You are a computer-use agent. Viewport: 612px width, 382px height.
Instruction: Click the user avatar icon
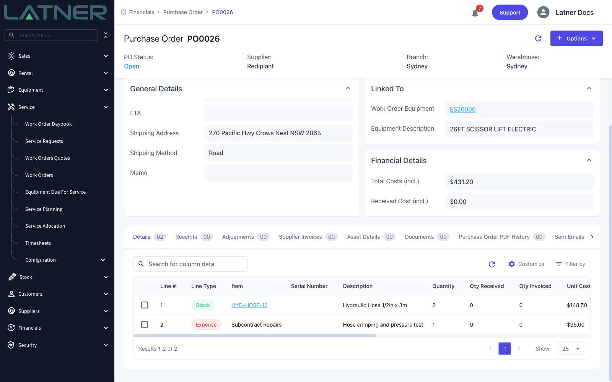click(543, 12)
